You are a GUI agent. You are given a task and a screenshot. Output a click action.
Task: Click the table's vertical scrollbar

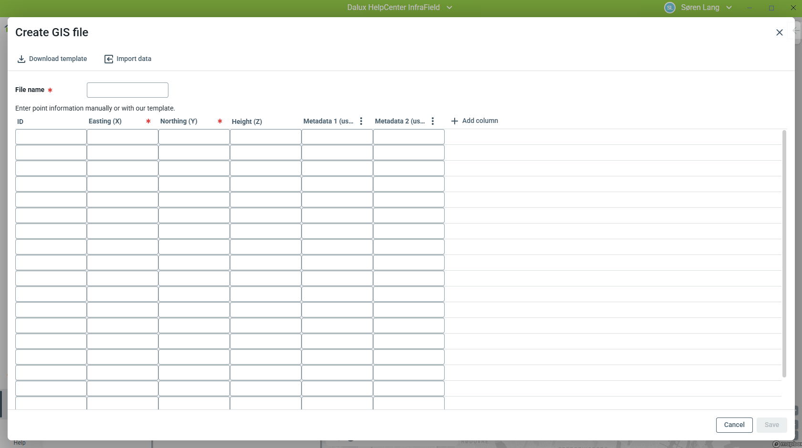click(x=784, y=253)
